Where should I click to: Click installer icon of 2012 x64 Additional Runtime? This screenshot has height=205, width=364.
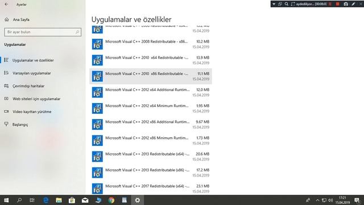coord(97,92)
